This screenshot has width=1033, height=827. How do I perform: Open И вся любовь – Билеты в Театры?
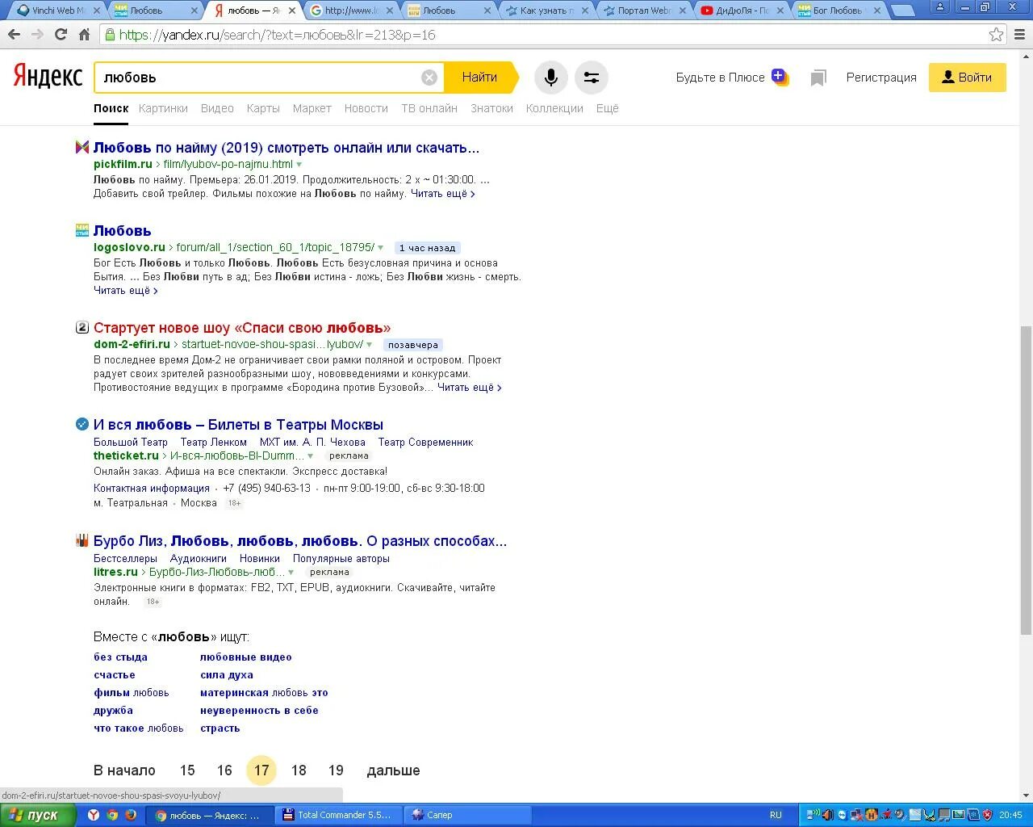click(x=238, y=425)
